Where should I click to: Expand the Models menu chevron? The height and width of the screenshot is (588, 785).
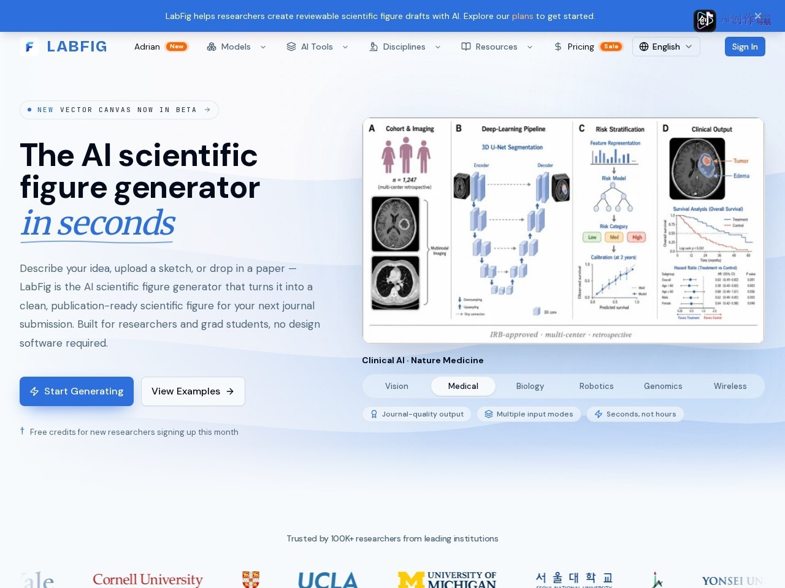pos(263,47)
